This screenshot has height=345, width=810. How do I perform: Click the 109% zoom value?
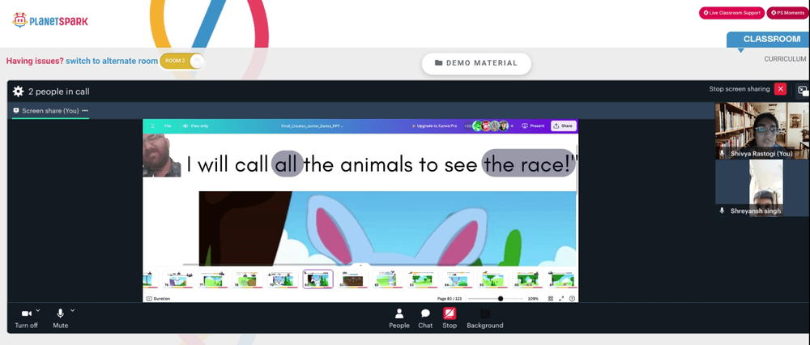pos(532,299)
